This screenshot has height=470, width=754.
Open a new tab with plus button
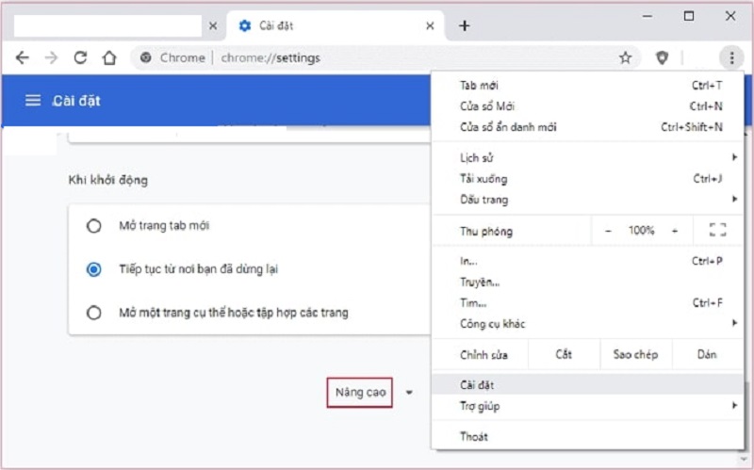tap(464, 25)
